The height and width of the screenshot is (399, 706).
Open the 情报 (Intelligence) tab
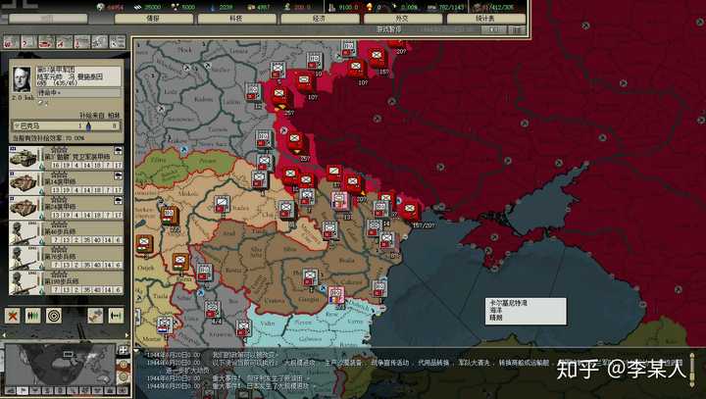(154, 19)
